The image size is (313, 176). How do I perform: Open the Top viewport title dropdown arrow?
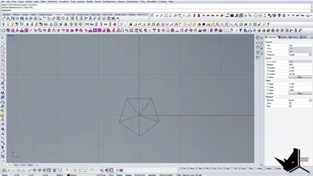tap(13, 36)
